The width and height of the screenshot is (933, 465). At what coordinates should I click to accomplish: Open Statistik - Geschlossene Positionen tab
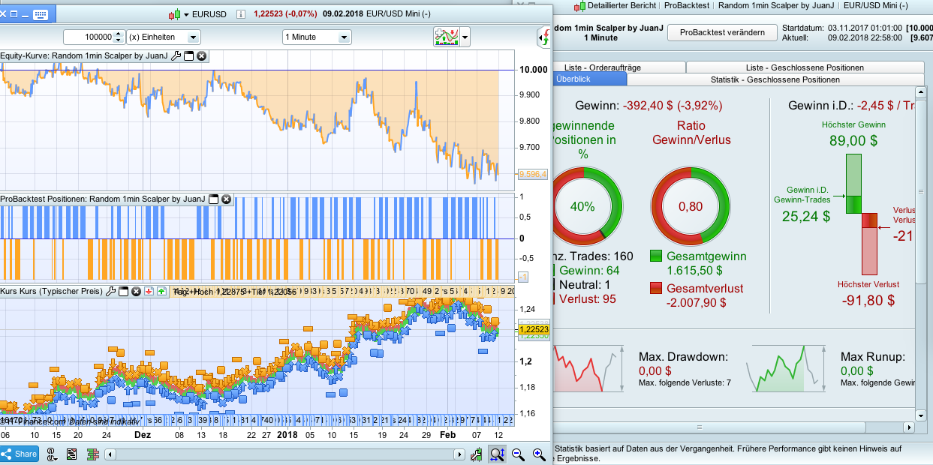pos(775,79)
